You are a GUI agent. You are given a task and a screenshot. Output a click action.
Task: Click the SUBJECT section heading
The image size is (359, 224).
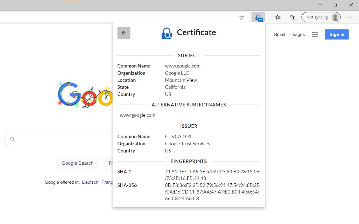point(189,55)
